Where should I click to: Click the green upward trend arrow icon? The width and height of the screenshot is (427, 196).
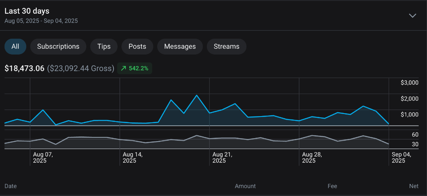click(123, 68)
